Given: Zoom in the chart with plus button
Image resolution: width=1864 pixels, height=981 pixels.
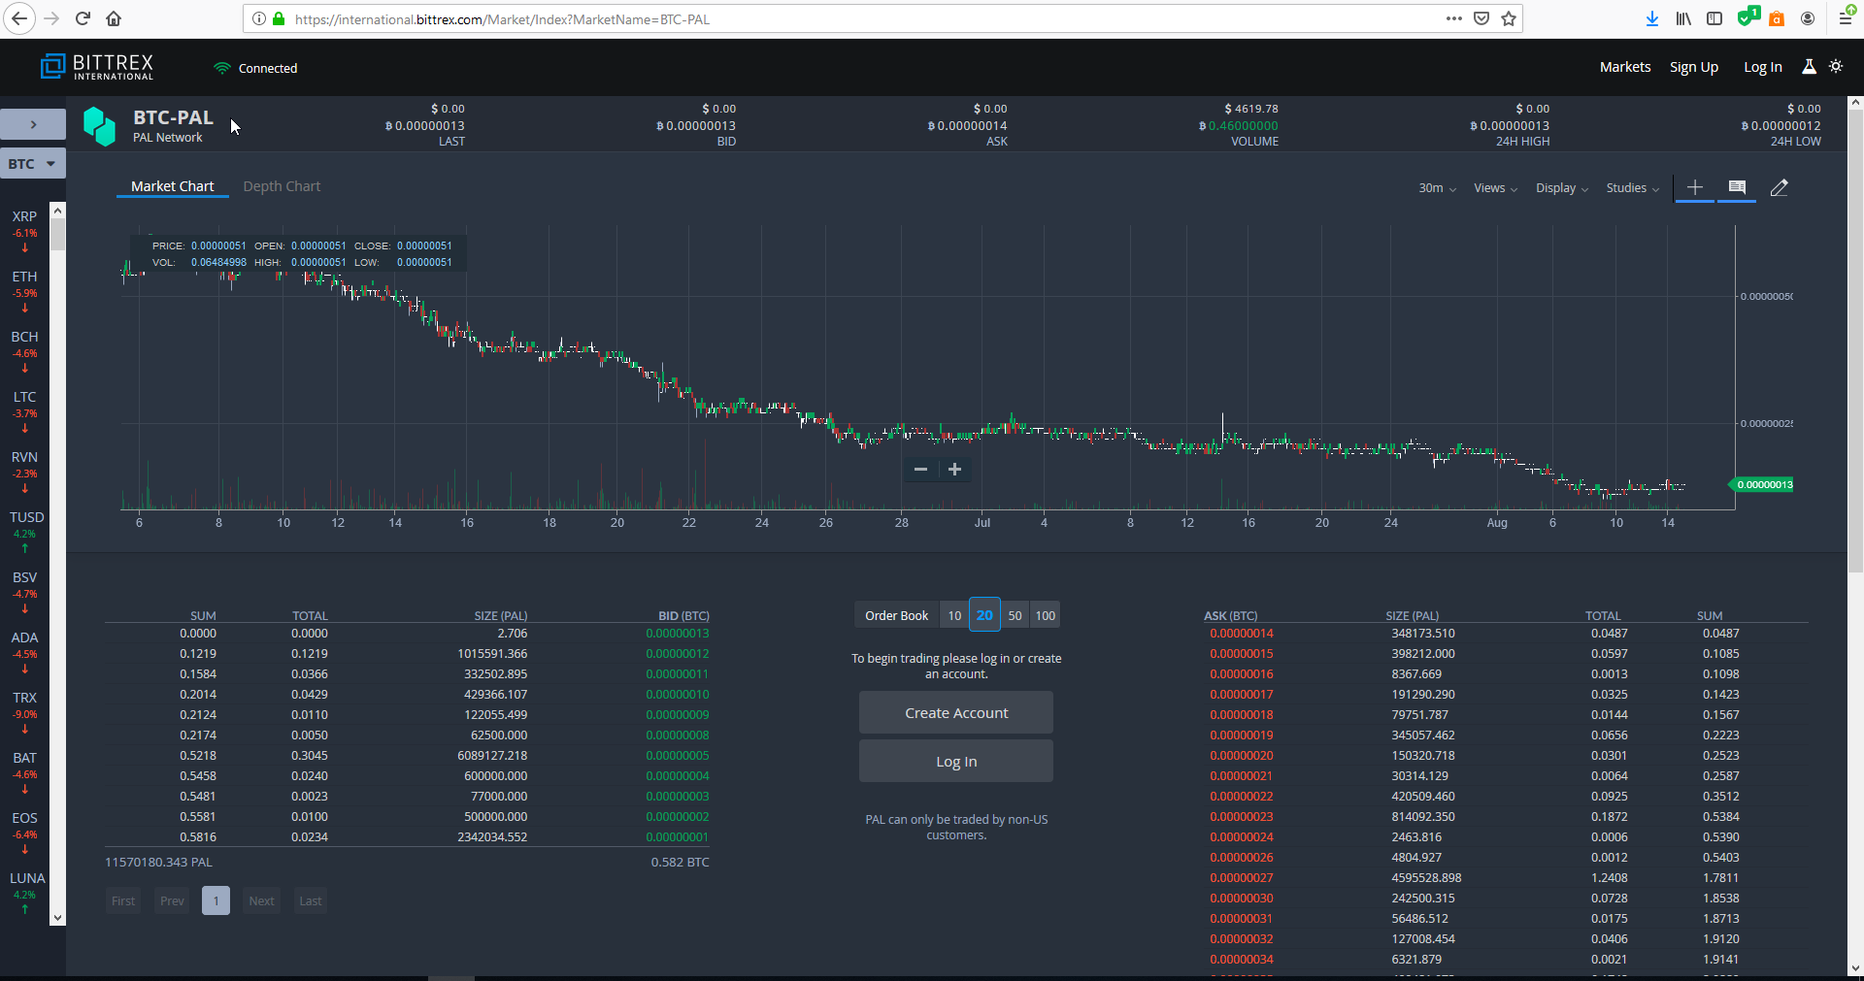Looking at the screenshot, I should tap(955, 470).
